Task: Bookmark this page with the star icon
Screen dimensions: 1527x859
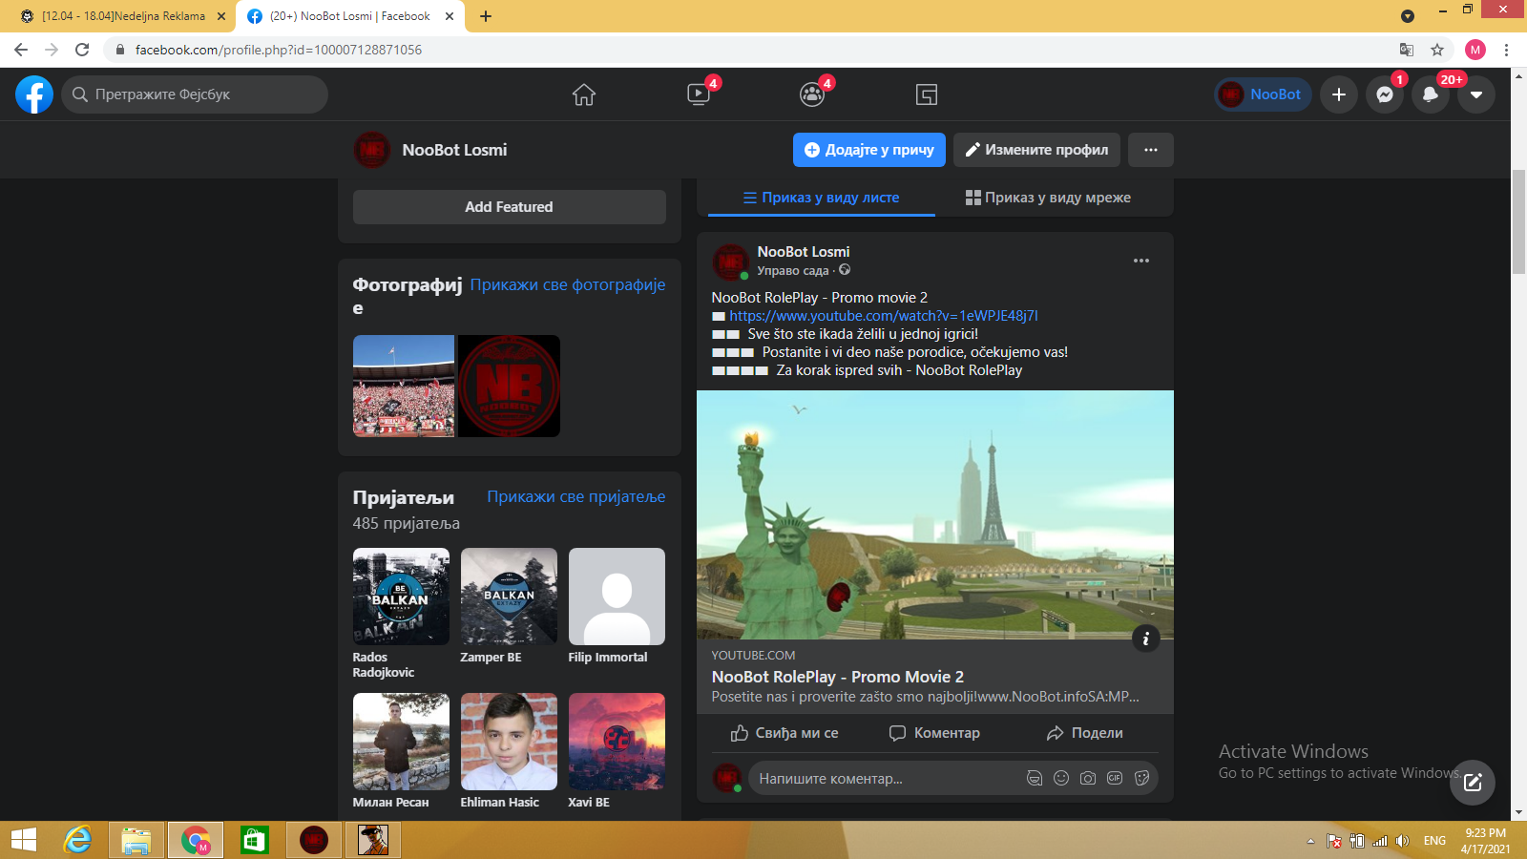Action: [1437, 50]
